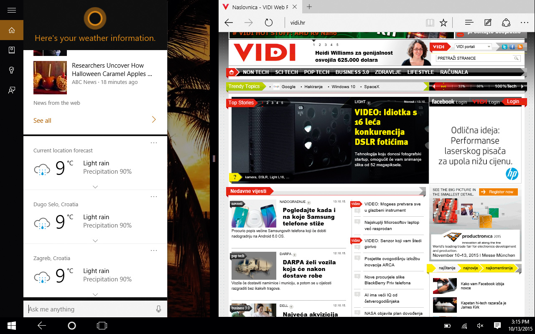The image size is (535, 334).
Task: Expand the Dugo Selo weather details
Action: pos(95,240)
